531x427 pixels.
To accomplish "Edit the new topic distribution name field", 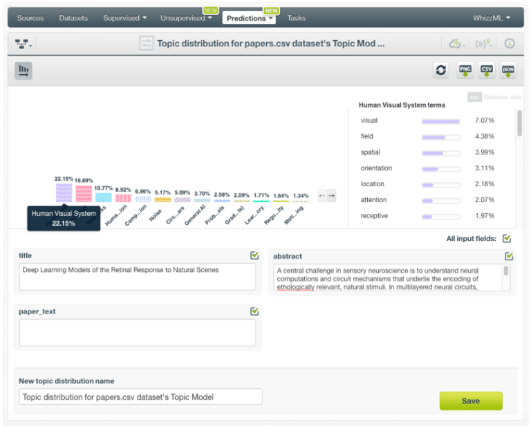I will pyautogui.click(x=140, y=397).
